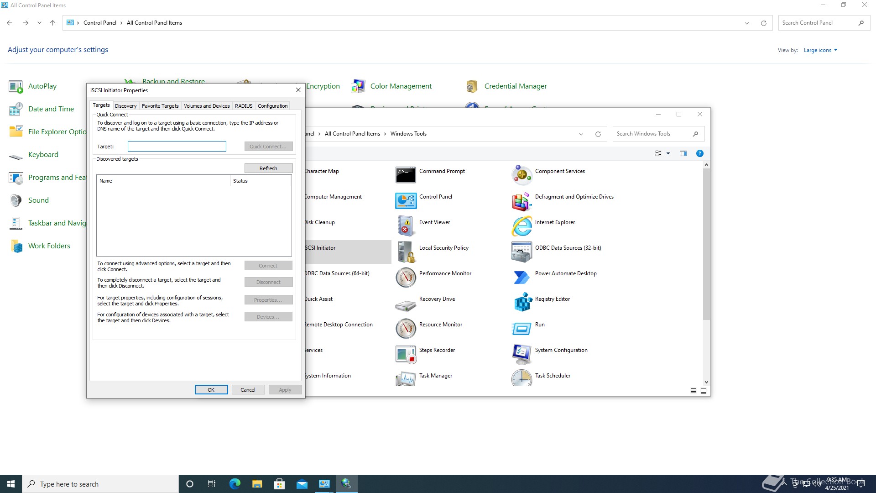The width and height of the screenshot is (876, 493).
Task: Open Power Automate Desktop icon
Action: point(521,277)
